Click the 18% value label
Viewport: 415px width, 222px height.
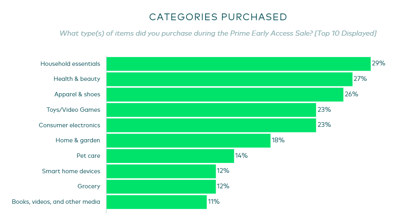[278, 140]
